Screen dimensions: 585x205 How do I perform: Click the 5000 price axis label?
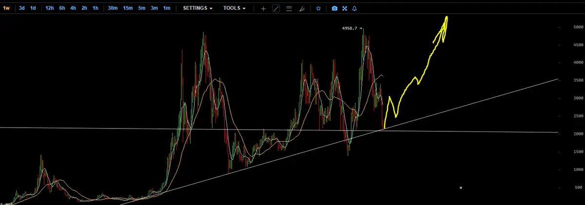(x=578, y=27)
